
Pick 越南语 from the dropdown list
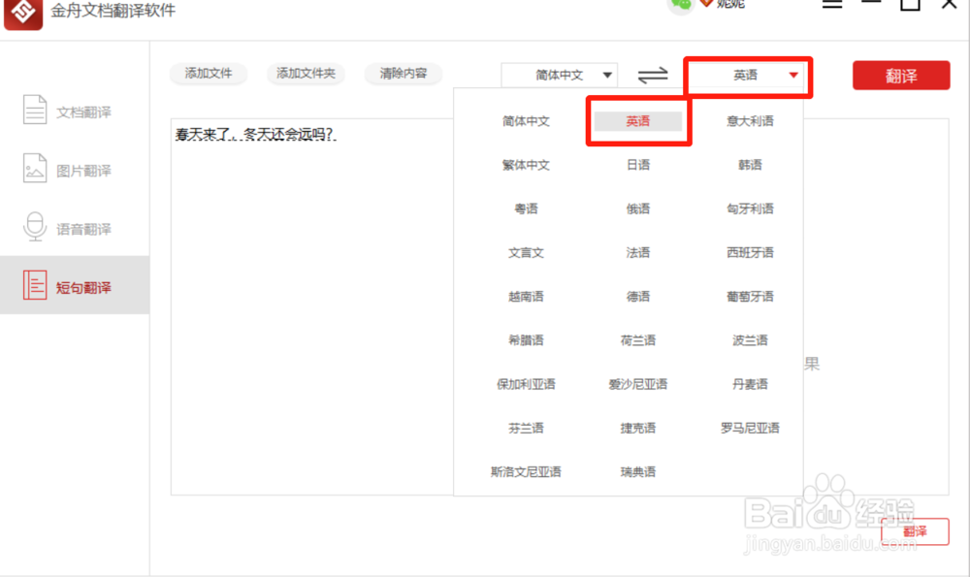tap(526, 297)
